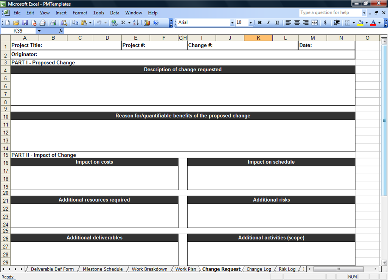
Task: Open the AutoSum functions dropdown arrow
Action: tap(129, 23)
